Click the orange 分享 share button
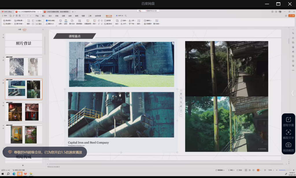Image resolution: width=296 pixels, height=178 pixels. (x=292, y=16)
